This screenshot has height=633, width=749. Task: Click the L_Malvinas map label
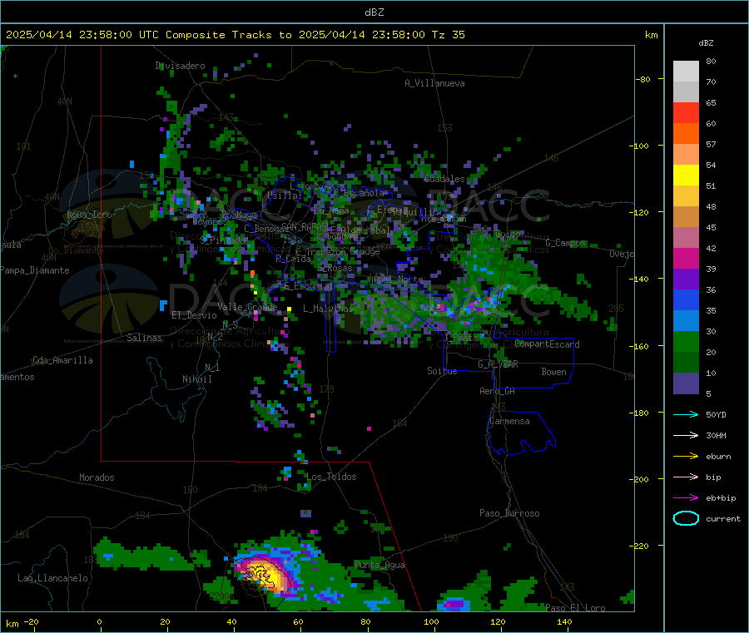(x=328, y=309)
